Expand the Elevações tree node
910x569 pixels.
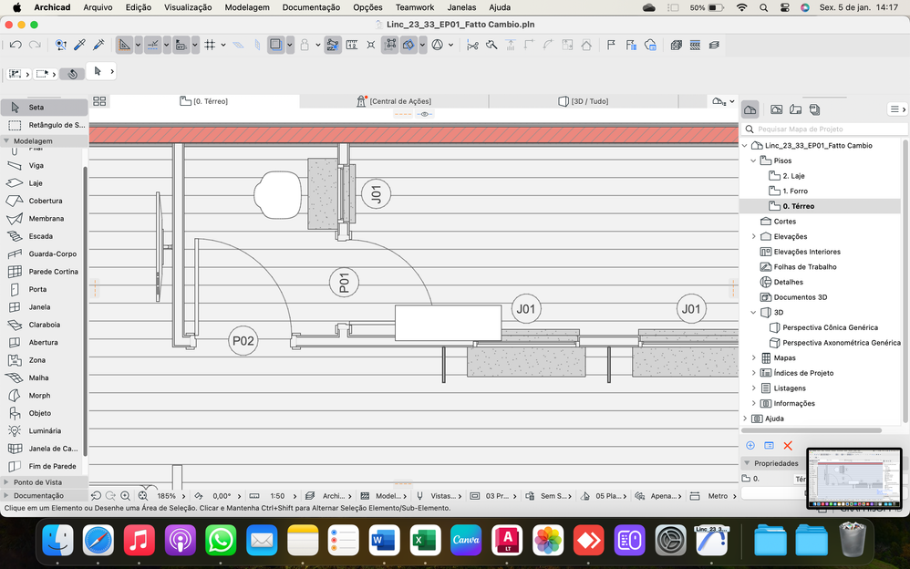753,236
